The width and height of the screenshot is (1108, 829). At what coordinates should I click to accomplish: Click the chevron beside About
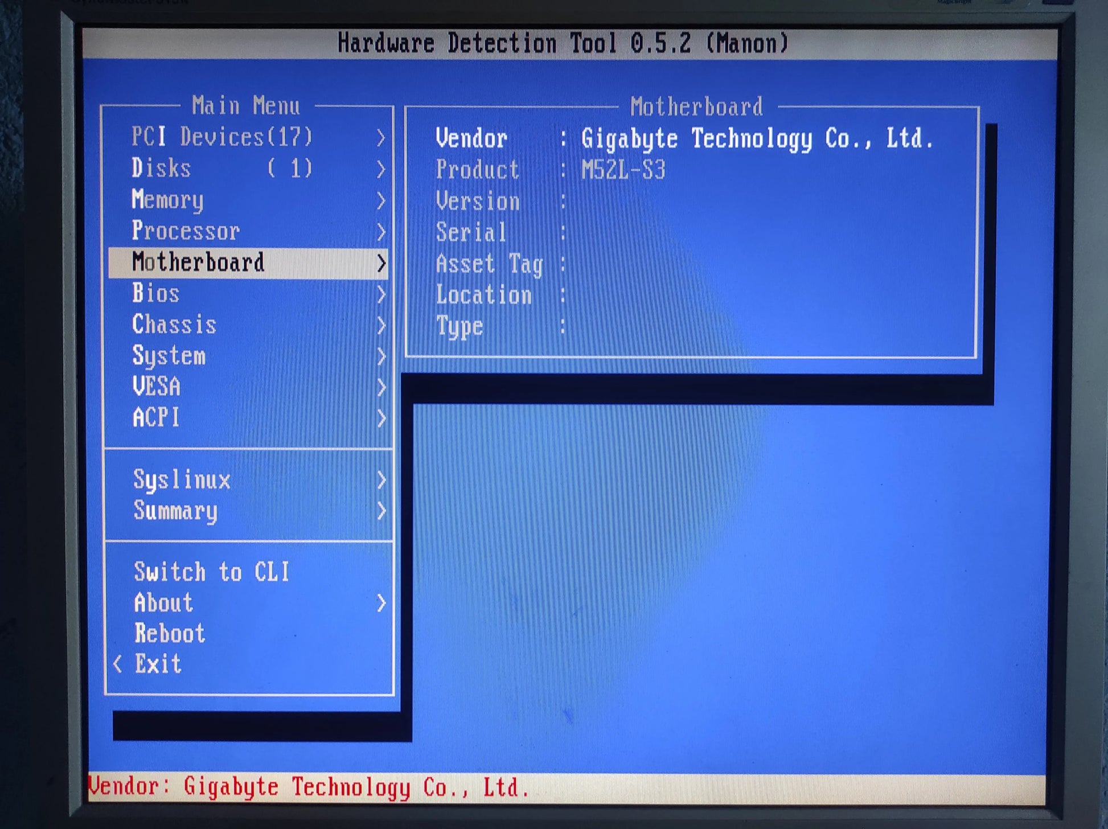point(381,604)
